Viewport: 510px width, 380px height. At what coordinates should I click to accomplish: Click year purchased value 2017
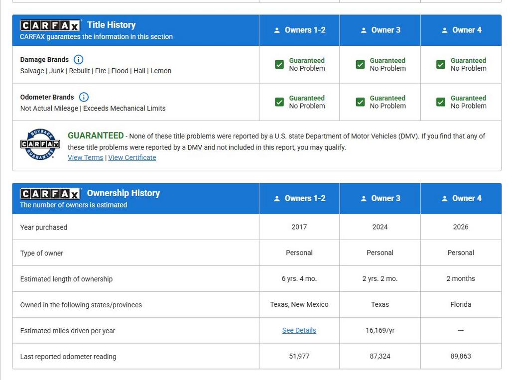click(299, 227)
